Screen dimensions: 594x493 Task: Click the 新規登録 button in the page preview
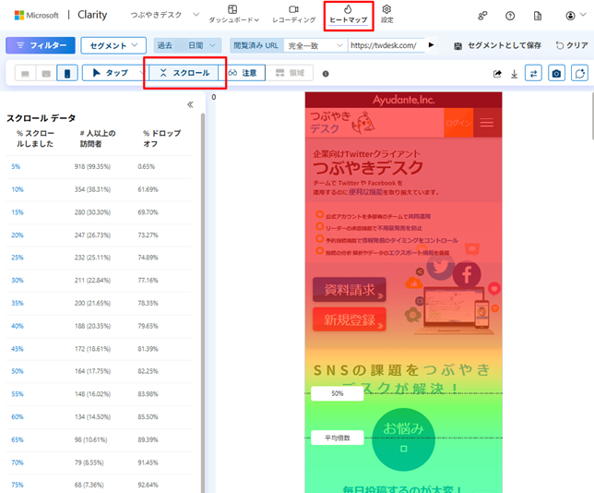350,319
